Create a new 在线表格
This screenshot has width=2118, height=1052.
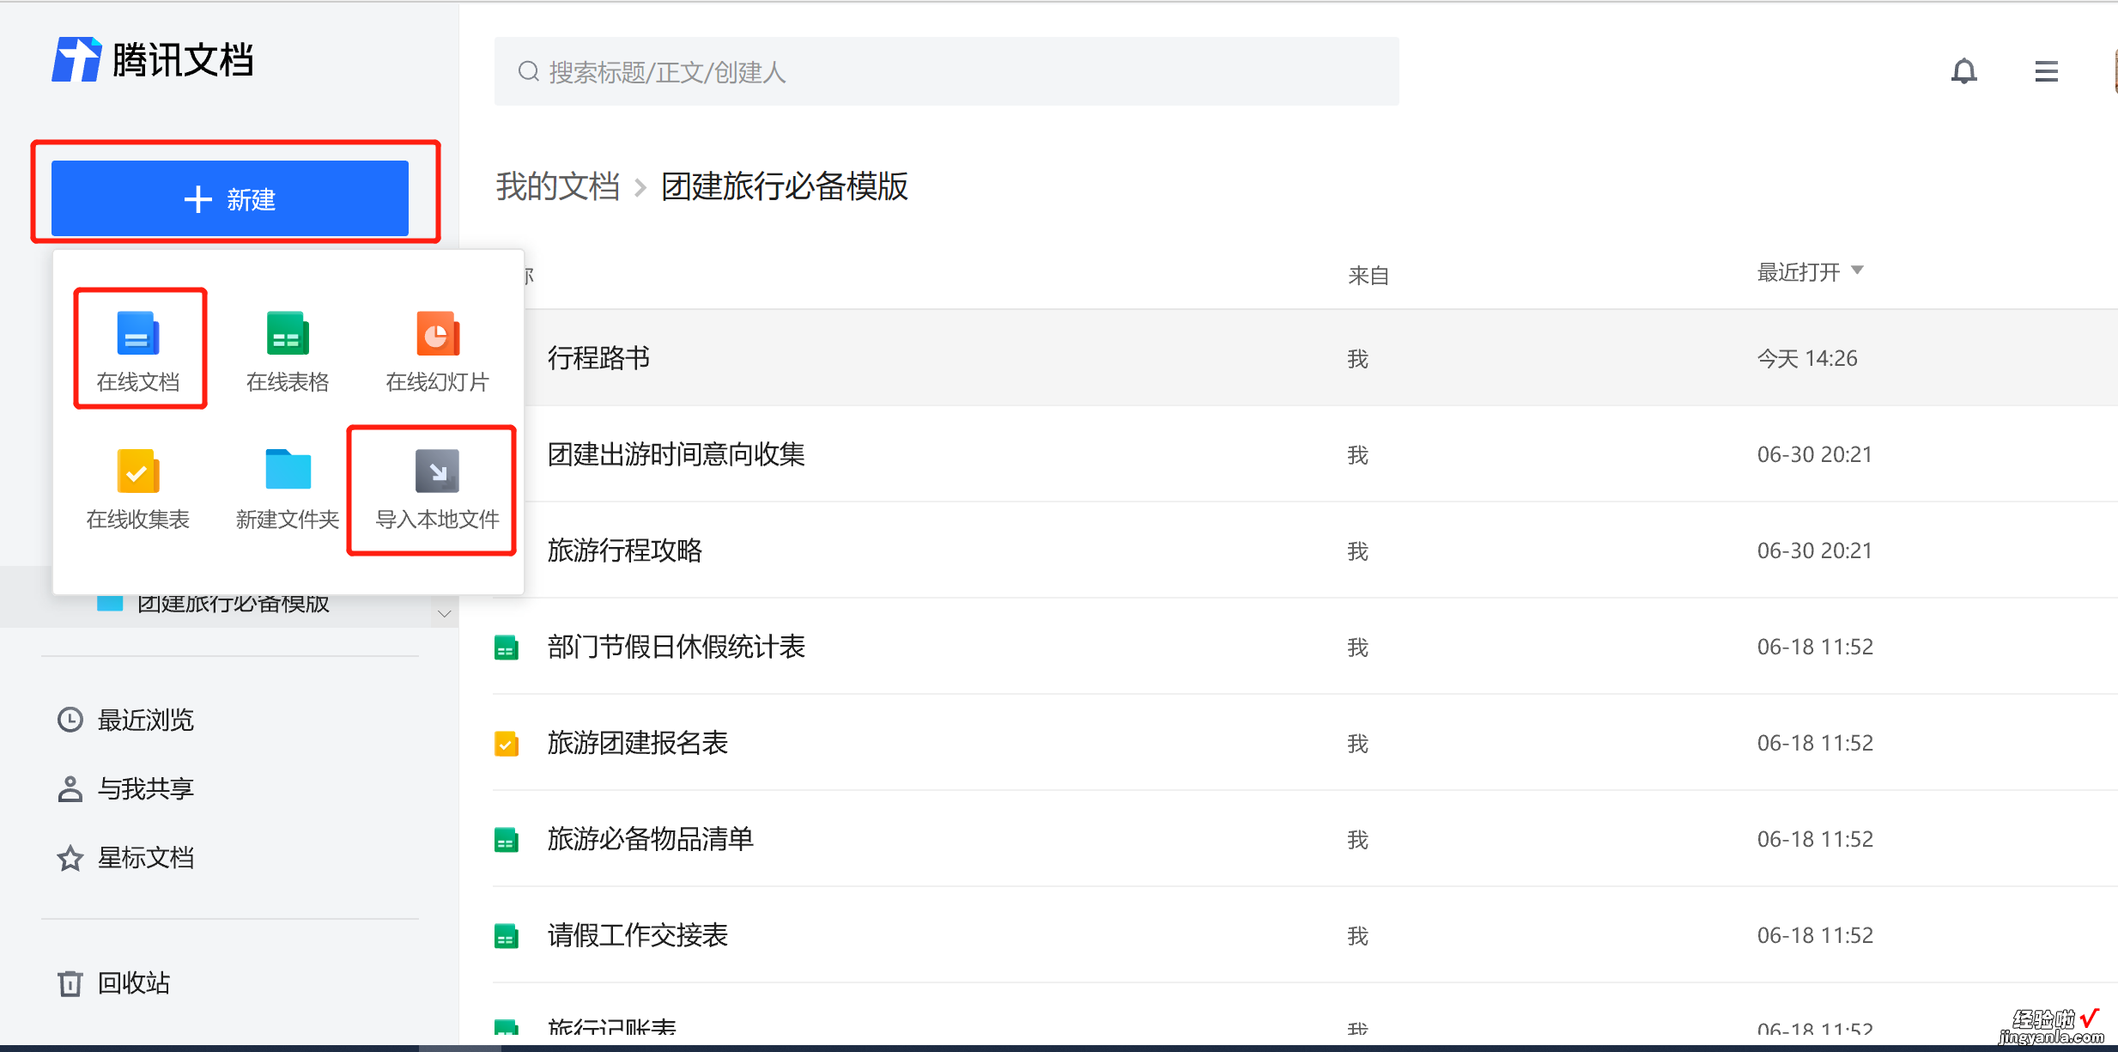pyautogui.click(x=288, y=350)
